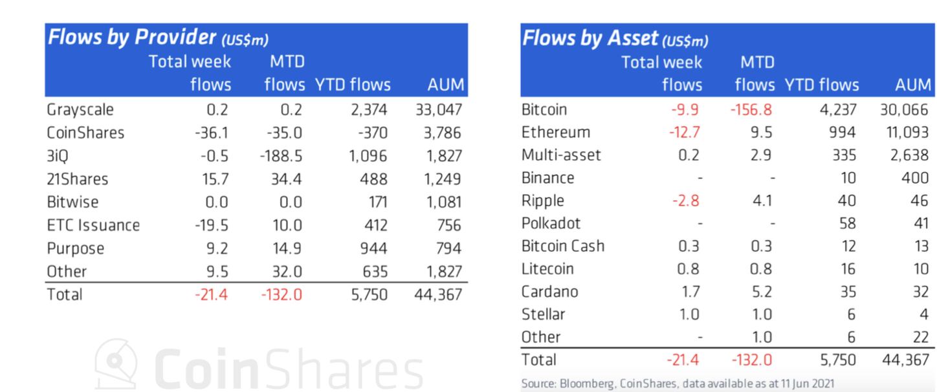This screenshot has height=392, width=937.
Task: Click Bitcoin's -156.8 MTD flows value
Action: [751, 109]
